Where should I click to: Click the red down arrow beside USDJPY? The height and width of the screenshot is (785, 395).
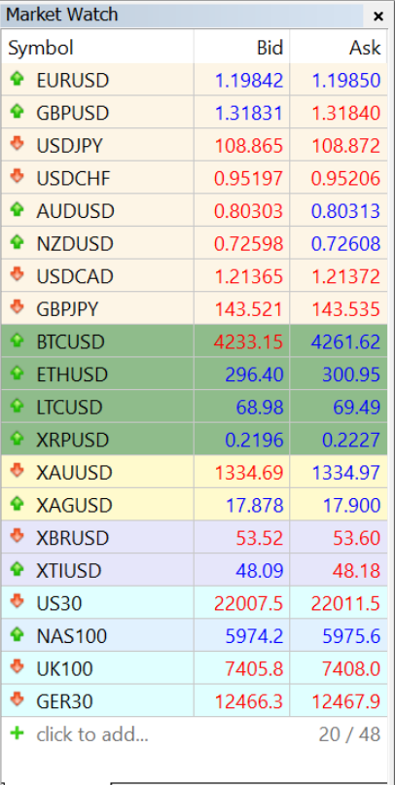pos(17,144)
